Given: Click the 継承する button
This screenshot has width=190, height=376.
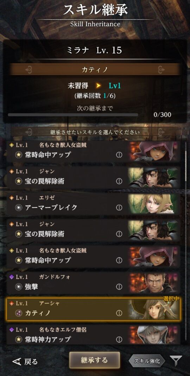Looking at the screenshot, I should 94,360.
